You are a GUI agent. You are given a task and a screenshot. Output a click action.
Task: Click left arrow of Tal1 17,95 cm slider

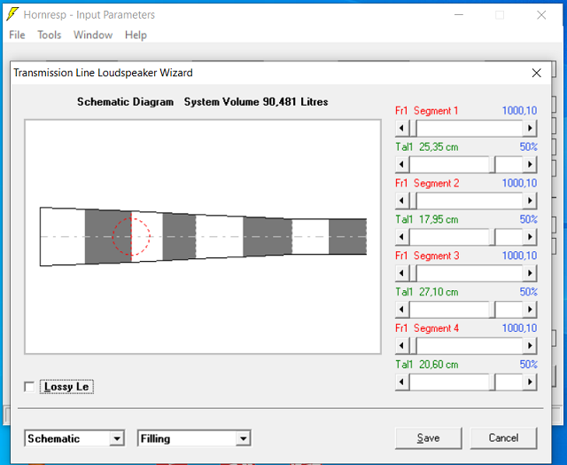[x=402, y=237]
